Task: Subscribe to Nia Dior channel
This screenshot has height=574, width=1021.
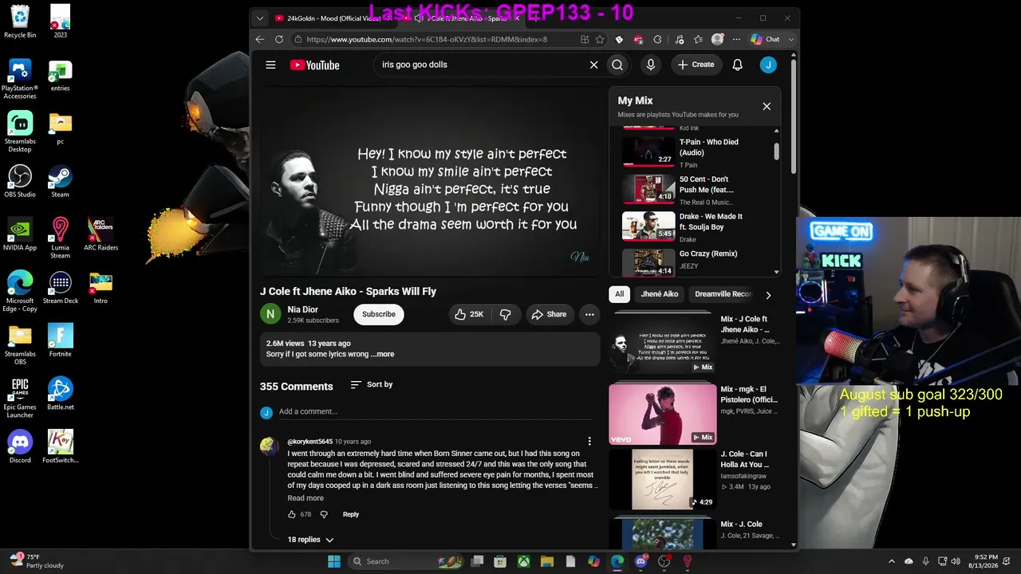Action: (379, 314)
